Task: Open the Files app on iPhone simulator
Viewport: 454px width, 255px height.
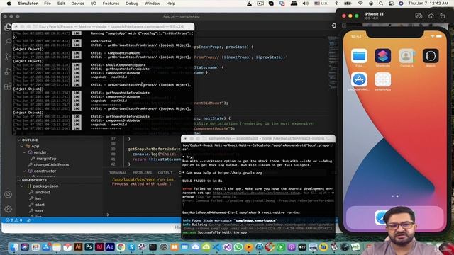Action: pyautogui.click(x=359, y=56)
